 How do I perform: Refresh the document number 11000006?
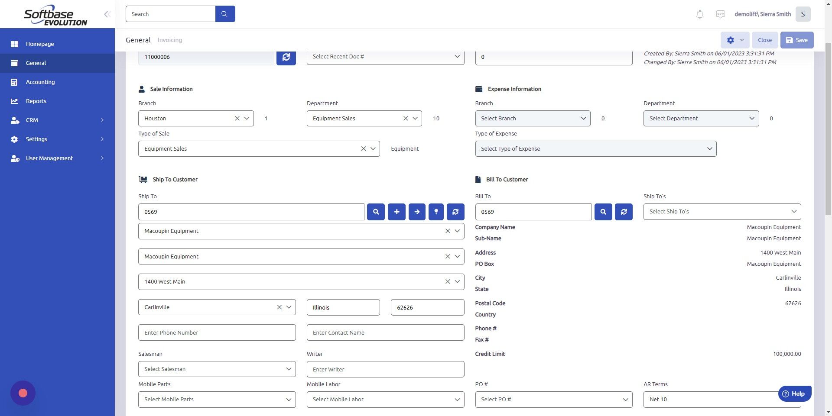coord(286,57)
